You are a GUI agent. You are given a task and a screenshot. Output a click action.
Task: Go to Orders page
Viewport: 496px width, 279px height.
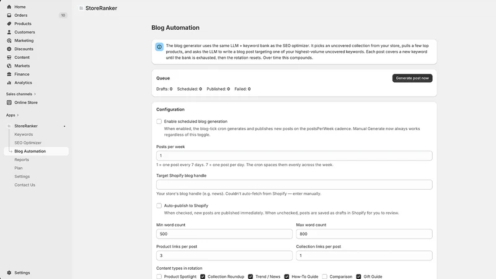20,15
